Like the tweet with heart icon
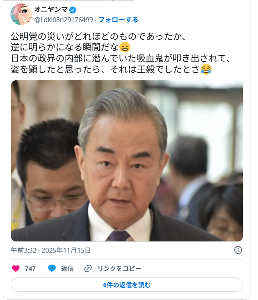The height and width of the screenshot is (300, 258). coord(16,268)
